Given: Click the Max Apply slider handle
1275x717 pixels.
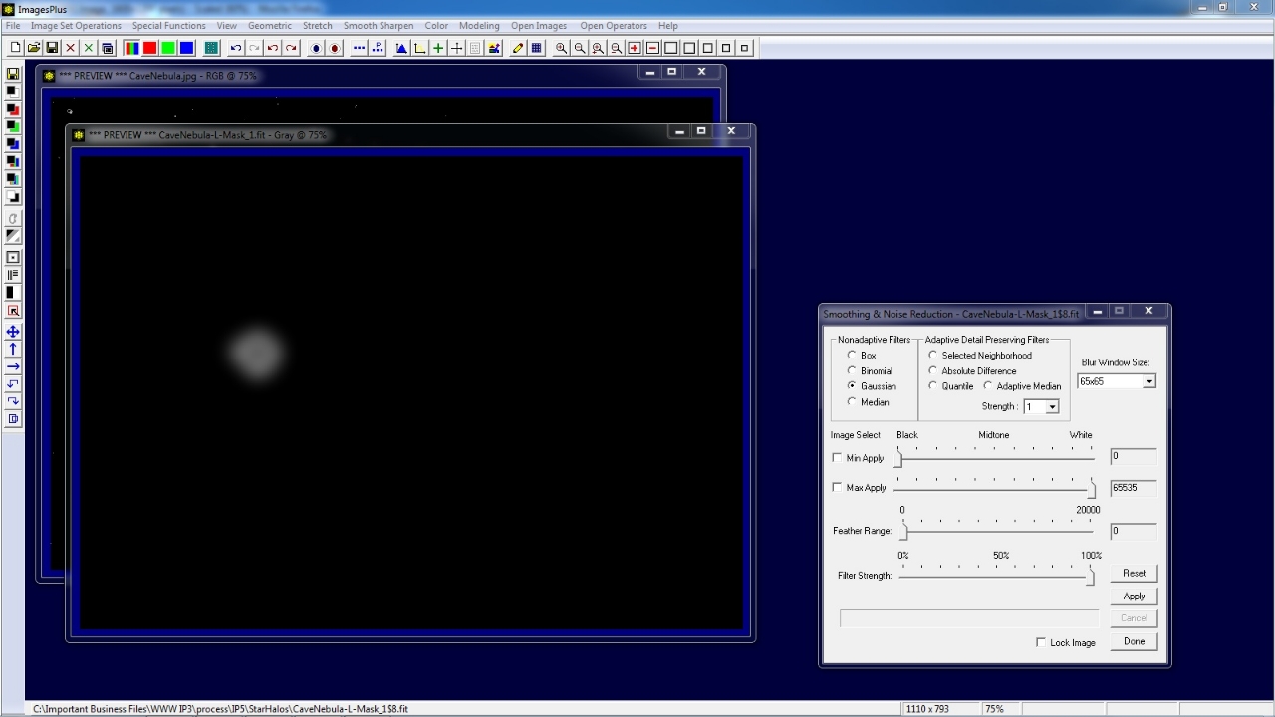Looking at the screenshot, I should pos(1092,488).
